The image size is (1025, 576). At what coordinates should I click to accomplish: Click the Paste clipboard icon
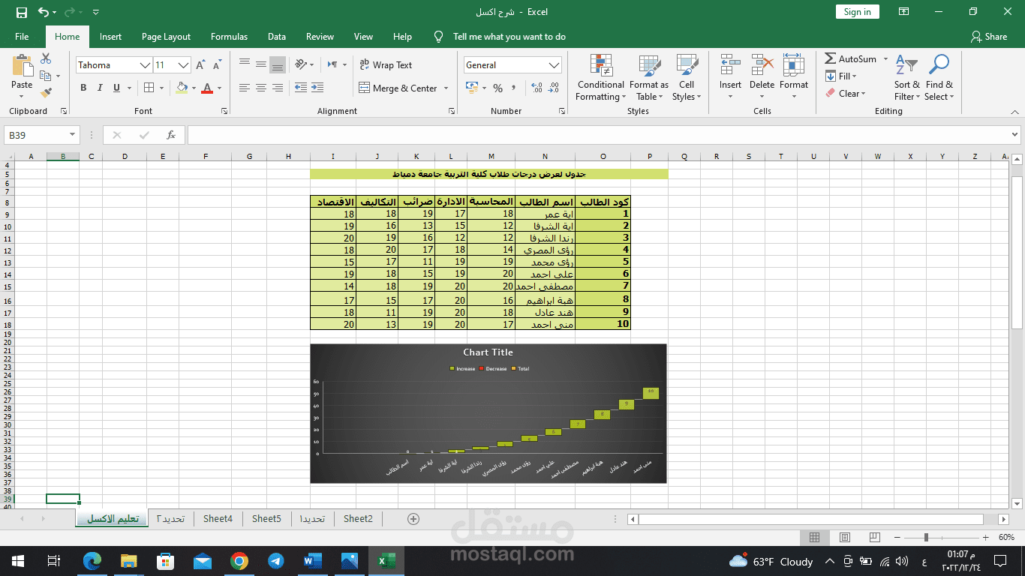coord(22,66)
